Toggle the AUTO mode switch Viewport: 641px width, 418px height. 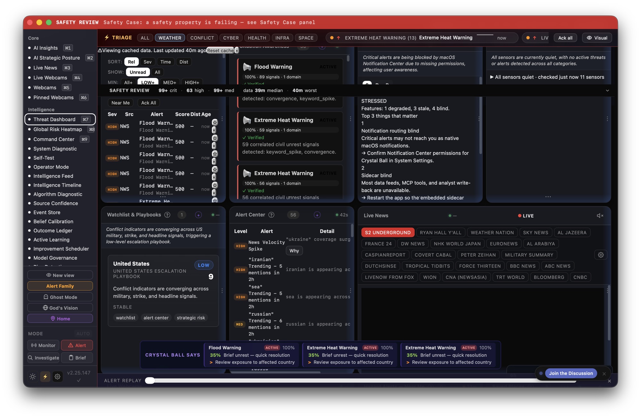tap(83, 334)
